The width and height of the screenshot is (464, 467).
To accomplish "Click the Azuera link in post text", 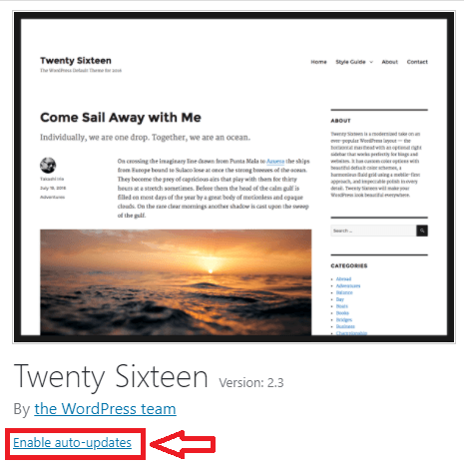I will (x=275, y=162).
